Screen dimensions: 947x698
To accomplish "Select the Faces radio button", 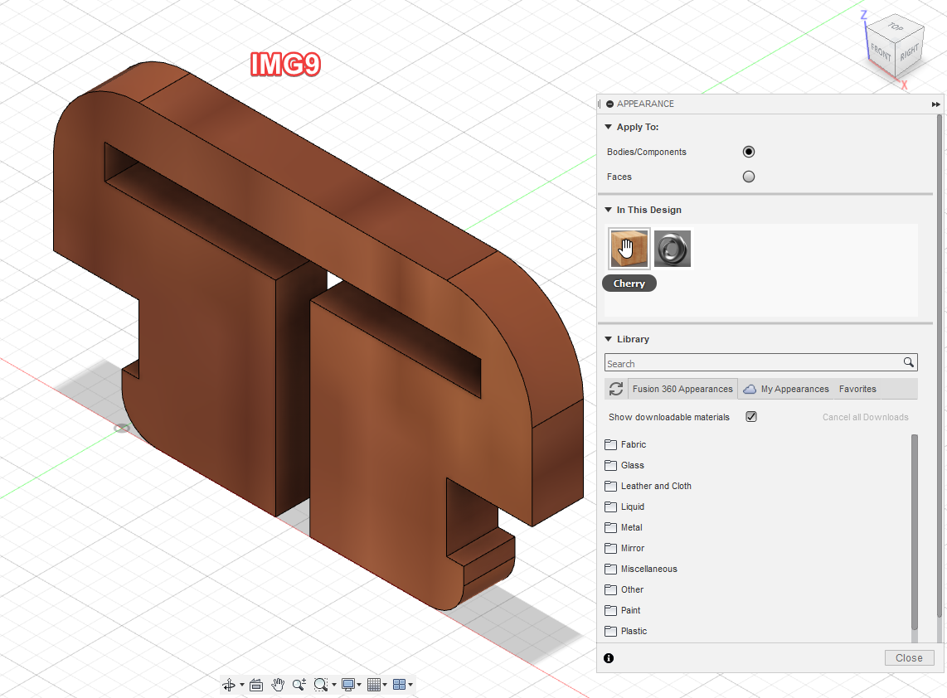I will pyautogui.click(x=749, y=177).
